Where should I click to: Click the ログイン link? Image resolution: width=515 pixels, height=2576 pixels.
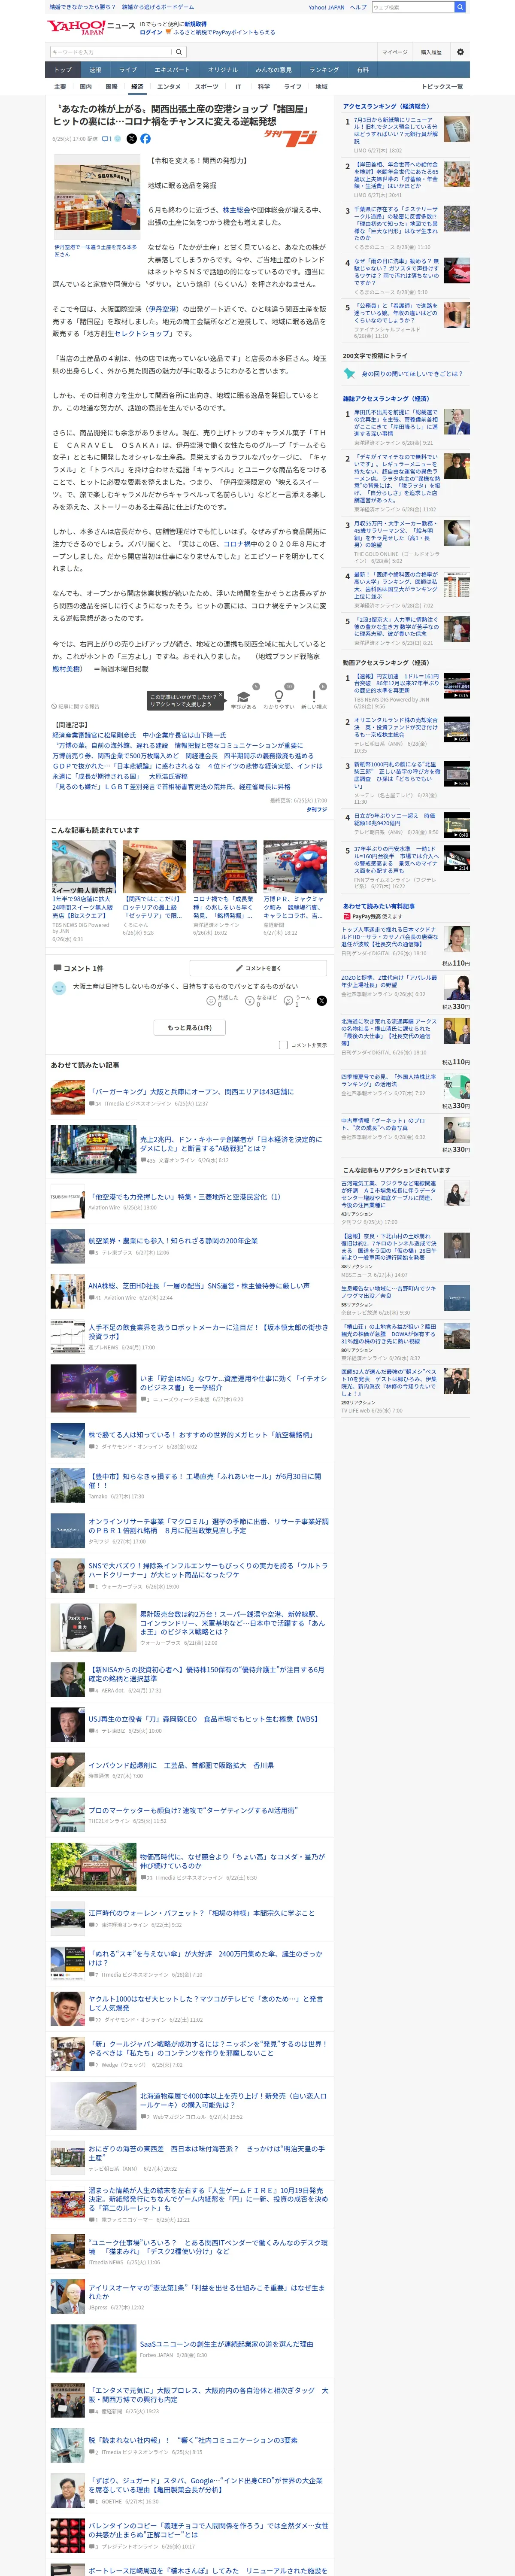point(151,32)
